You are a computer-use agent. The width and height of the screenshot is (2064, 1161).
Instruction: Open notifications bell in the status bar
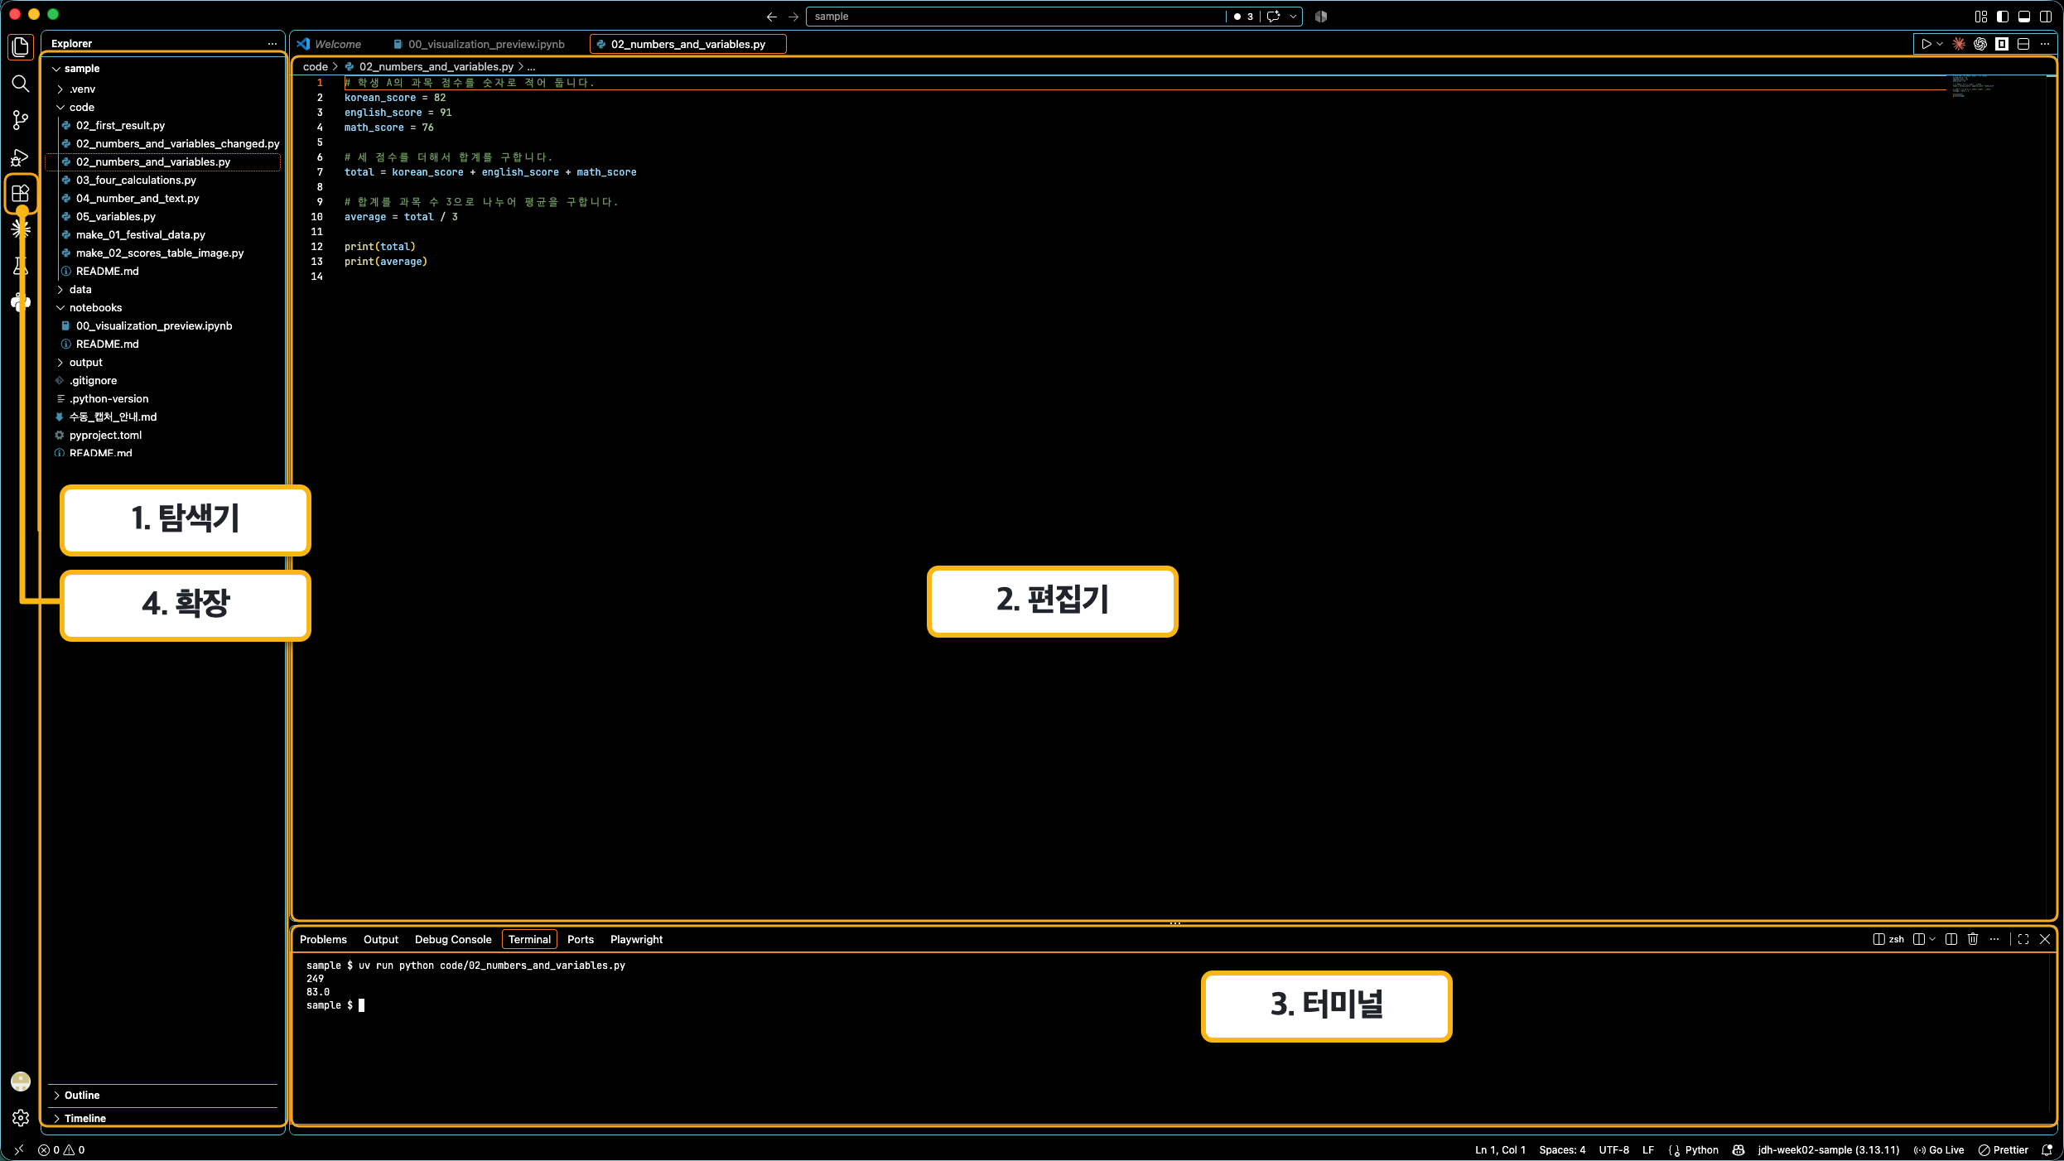(x=2047, y=1149)
